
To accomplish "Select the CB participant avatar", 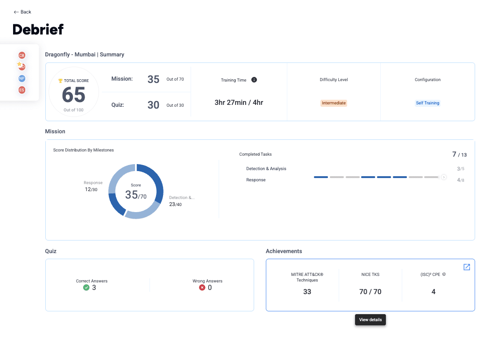I will (x=21, y=55).
